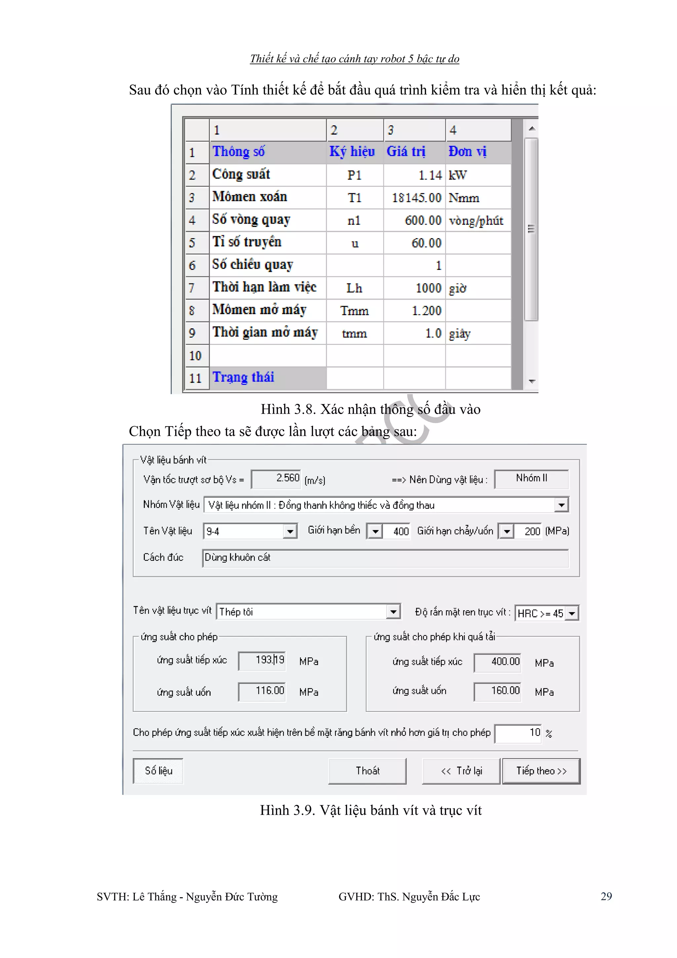This screenshot has height=958, width=677.
Task: Click the Tiếp theo >> button
Action: (541, 771)
